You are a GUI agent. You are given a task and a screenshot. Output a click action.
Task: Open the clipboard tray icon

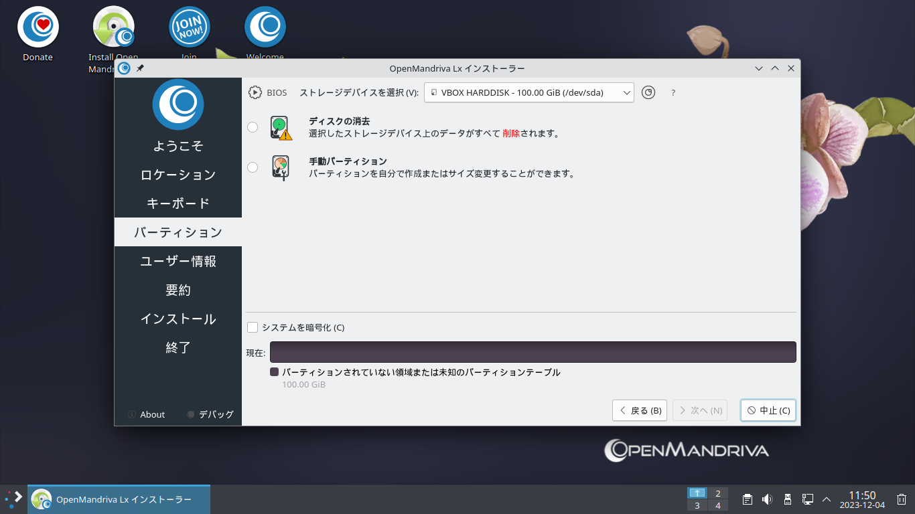pyautogui.click(x=748, y=499)
